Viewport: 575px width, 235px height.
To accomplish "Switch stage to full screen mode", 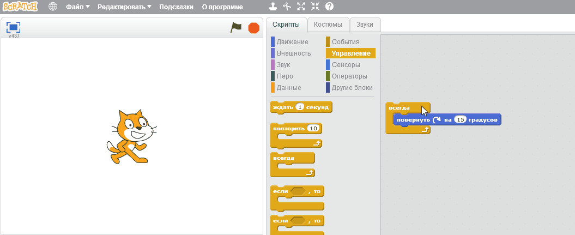I will (x=14, y=27).
